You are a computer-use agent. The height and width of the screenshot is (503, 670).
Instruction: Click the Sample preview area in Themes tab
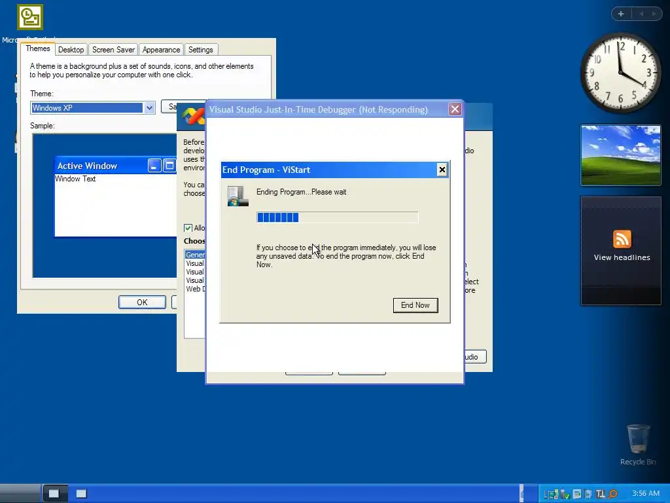pyautogui.click(x=105, y=206)
